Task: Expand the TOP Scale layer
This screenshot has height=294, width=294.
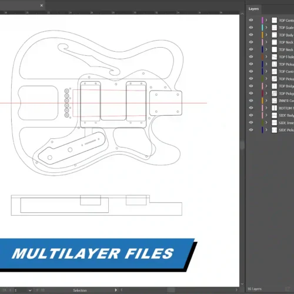Action: point(266,28)
